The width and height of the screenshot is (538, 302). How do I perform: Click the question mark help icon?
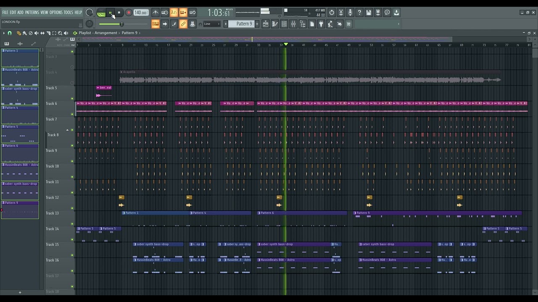[359, 13]
